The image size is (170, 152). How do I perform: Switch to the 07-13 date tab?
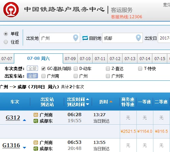tap(130, 58)
